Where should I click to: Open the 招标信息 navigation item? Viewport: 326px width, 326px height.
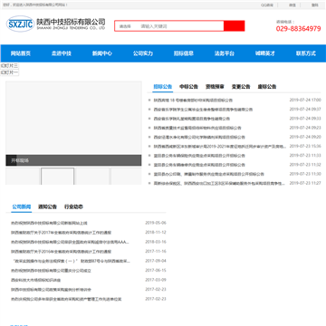[x=184, y=53]
